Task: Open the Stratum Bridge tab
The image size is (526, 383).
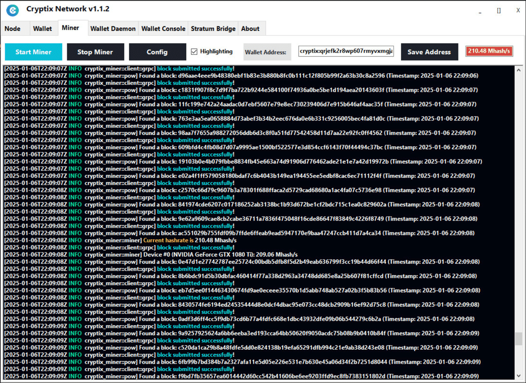Action: (x=213, y=28)
